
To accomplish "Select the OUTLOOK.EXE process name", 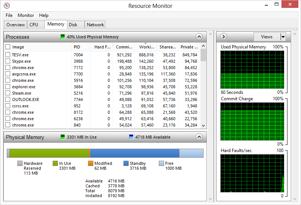I will point(26,99).
